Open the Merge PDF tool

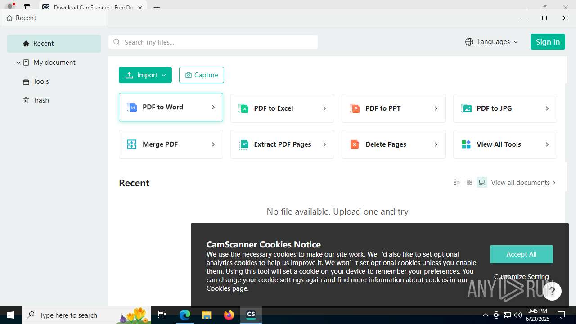(171, 144)
